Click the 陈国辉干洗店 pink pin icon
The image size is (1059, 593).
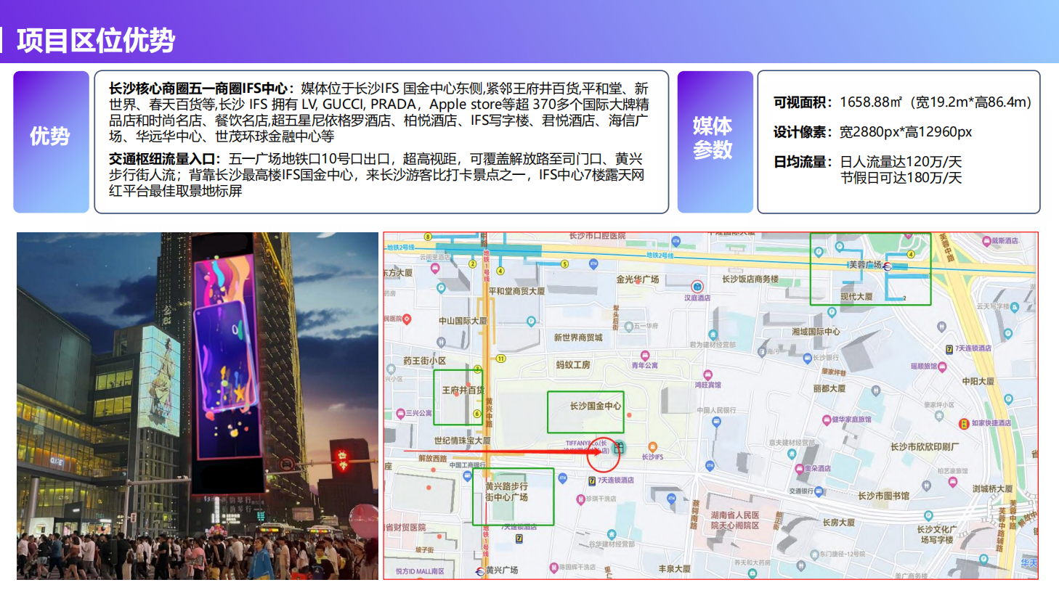pyautogui.click(x=553, y=568)
